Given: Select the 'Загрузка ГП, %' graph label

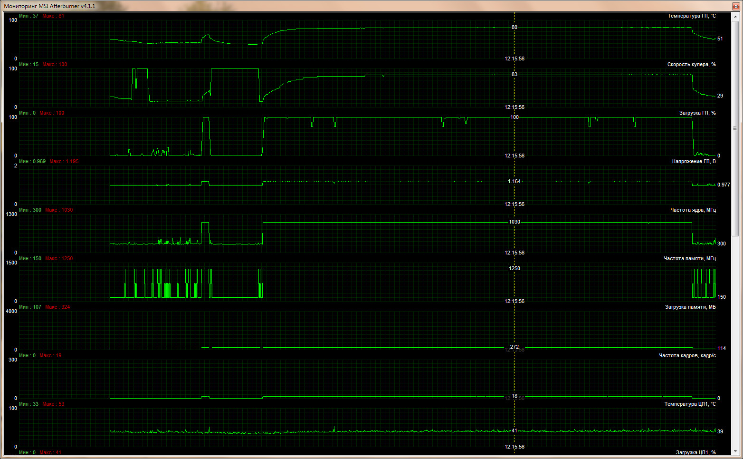Looking at the screenshot, I should point(697,113).
